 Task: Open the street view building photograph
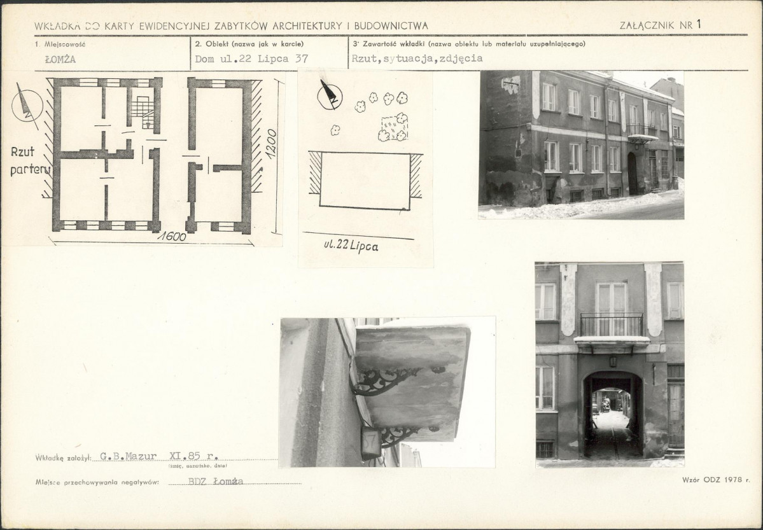tap(582, 145)
